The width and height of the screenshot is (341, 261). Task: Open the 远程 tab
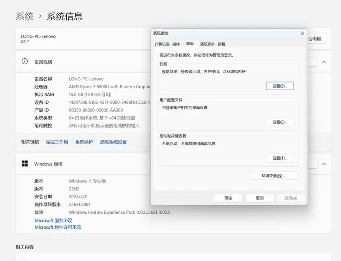(221, 44)
